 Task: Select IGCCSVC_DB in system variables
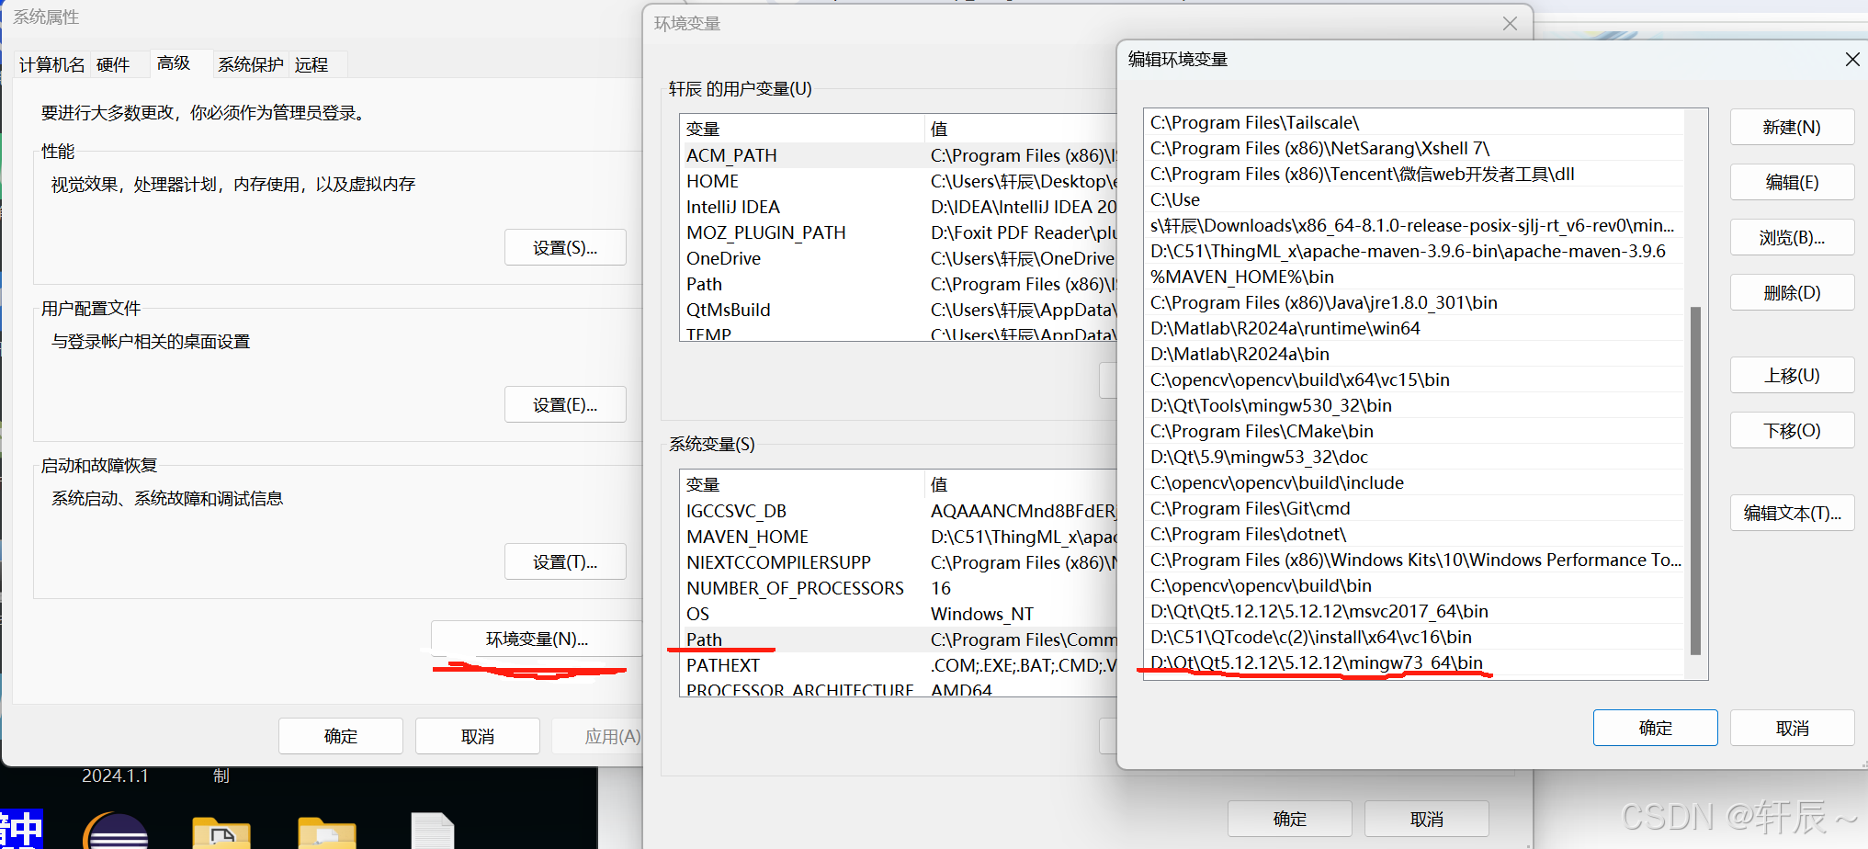coord(898,511)
